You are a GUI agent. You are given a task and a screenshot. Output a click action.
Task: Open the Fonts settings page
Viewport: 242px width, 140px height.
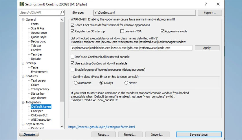coord(34,24)
